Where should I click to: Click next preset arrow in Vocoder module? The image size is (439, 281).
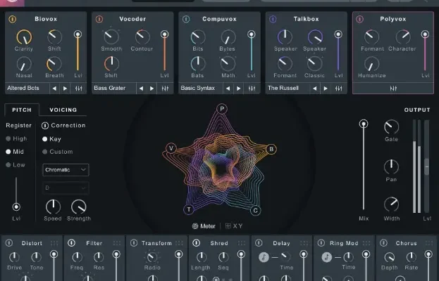pos(151,89)
